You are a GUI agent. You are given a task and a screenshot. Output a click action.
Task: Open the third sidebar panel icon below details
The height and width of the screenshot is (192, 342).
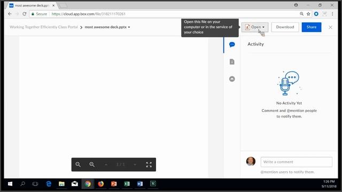(232, 79)
